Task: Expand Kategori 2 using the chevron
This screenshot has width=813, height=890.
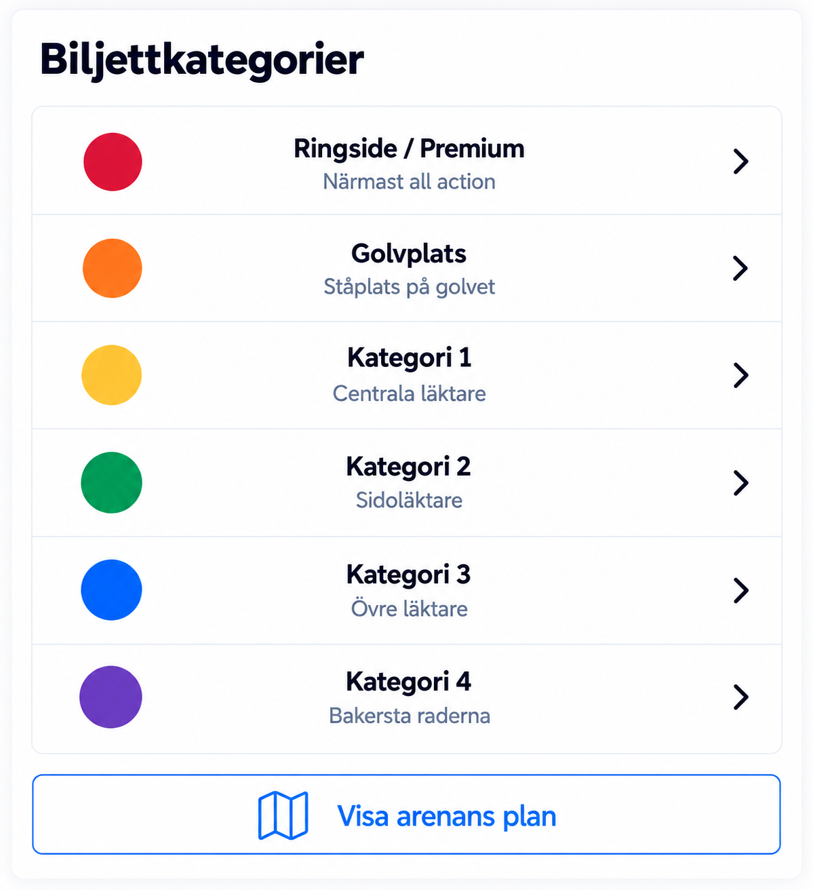Action: (x=741, y=483)
